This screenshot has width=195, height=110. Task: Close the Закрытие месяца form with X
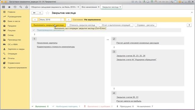pos(192,12)
